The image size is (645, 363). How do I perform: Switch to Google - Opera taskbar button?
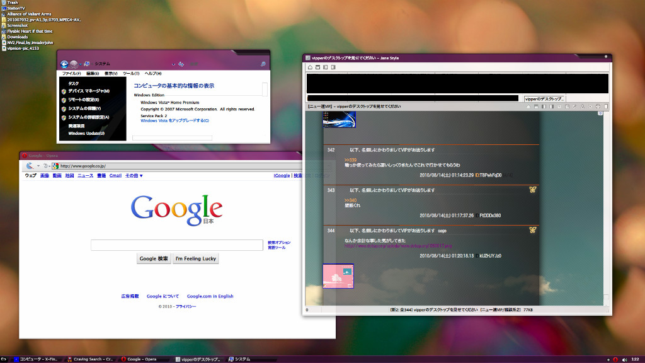[x=142, y=359]
